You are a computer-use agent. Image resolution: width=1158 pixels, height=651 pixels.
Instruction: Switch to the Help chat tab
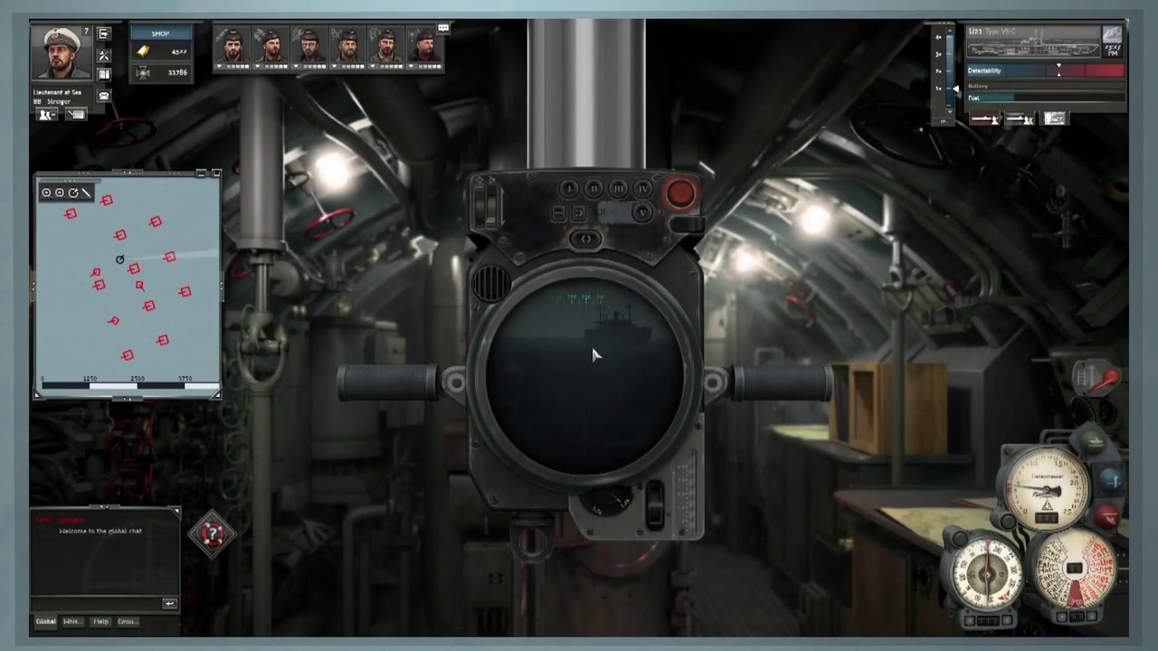click(100, 621)
